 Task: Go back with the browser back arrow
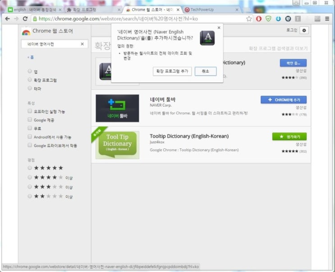[8, 19]
